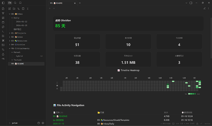This screenshot has width=212, height=126.
Task: Create a new folder
Action: (x=14, y=9)
